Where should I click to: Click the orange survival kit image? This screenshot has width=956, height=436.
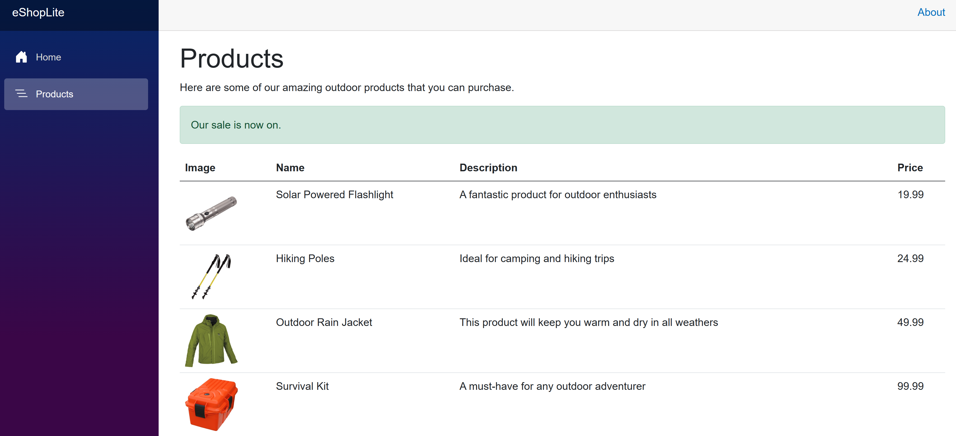(x=211, y=404)
